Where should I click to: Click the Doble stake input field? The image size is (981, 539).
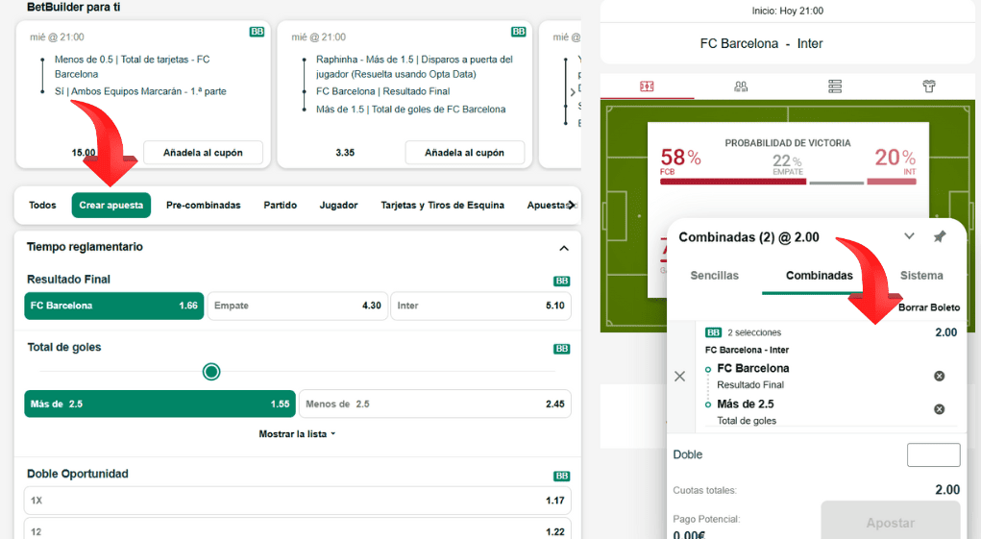point(934,454)
